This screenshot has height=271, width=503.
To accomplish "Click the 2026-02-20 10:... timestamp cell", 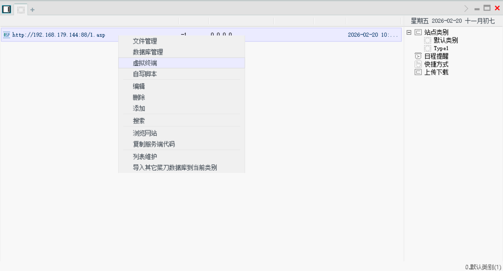I will (373, 35).
